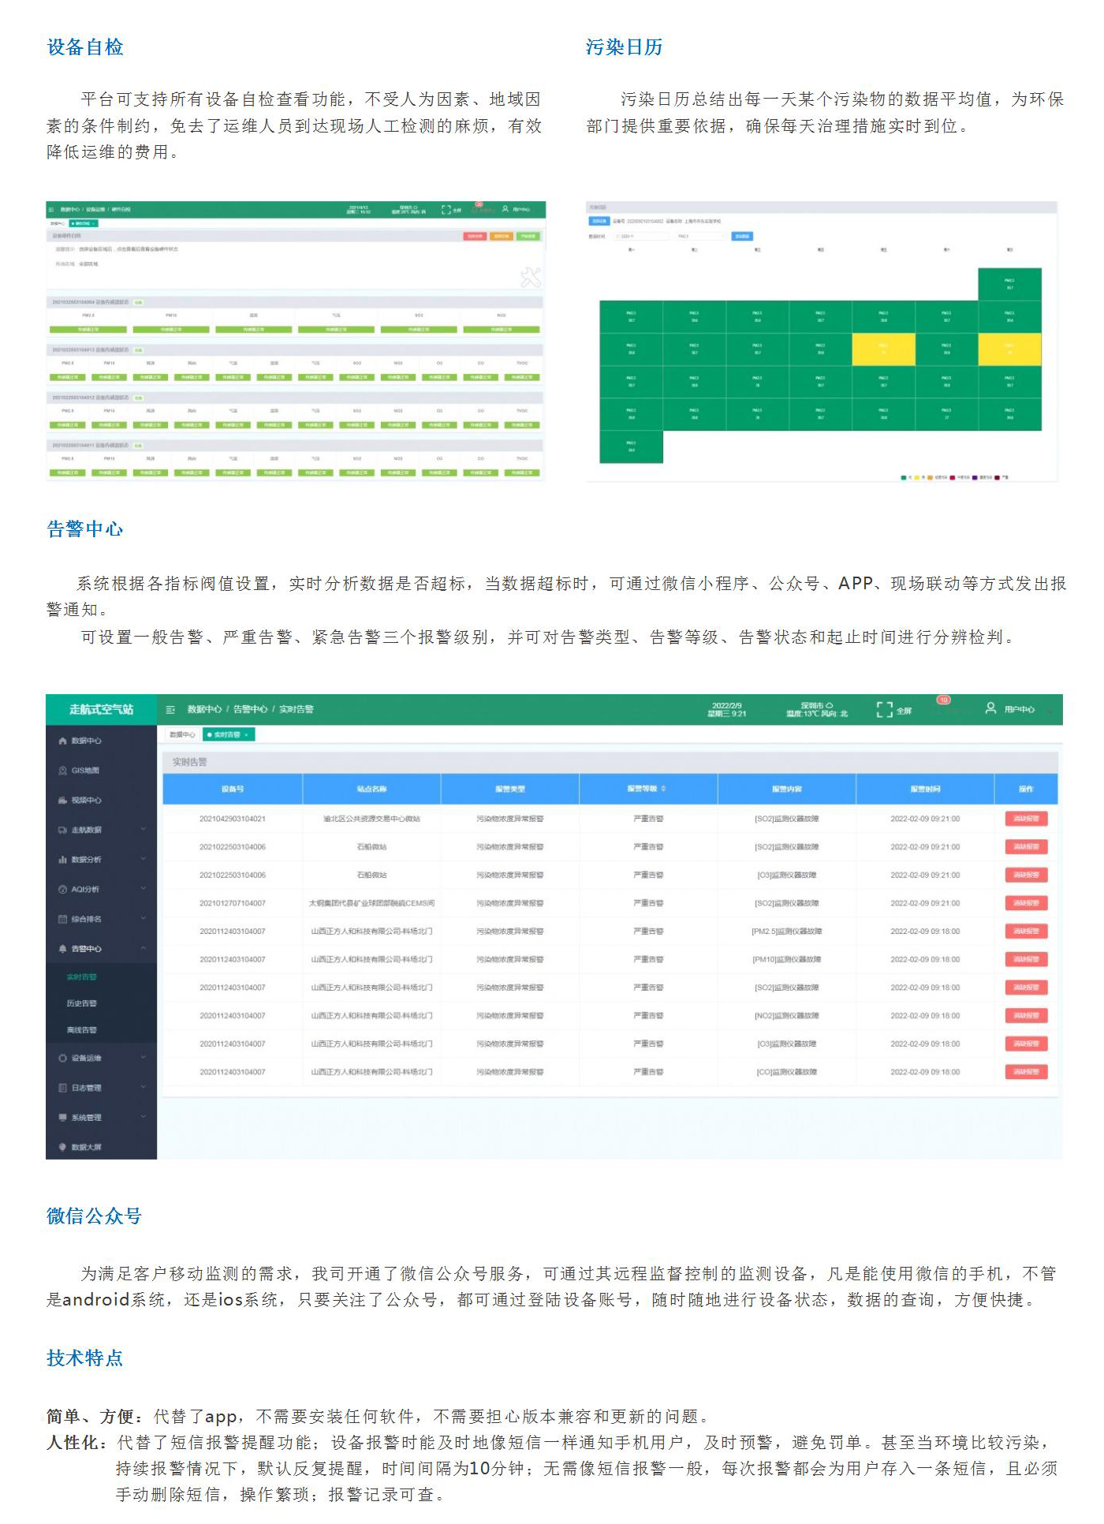Screen dimensions: 1104x1524
Task: Expand the 走航数据 sidebar submenu
Action: pos(144,830)
